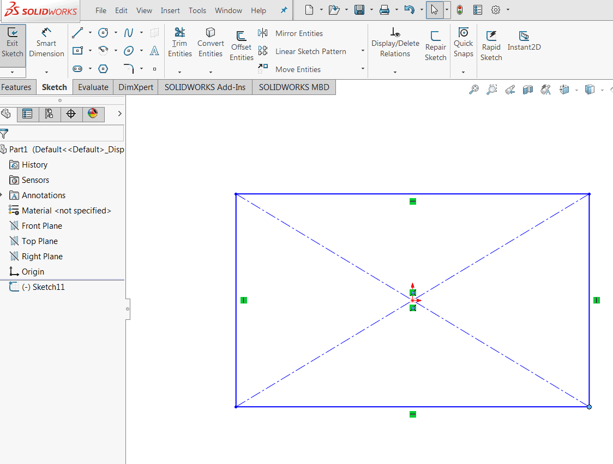Click the Offset Entities tool
The width and height of the screenshot is (613, 464).
tap(241, 46)
